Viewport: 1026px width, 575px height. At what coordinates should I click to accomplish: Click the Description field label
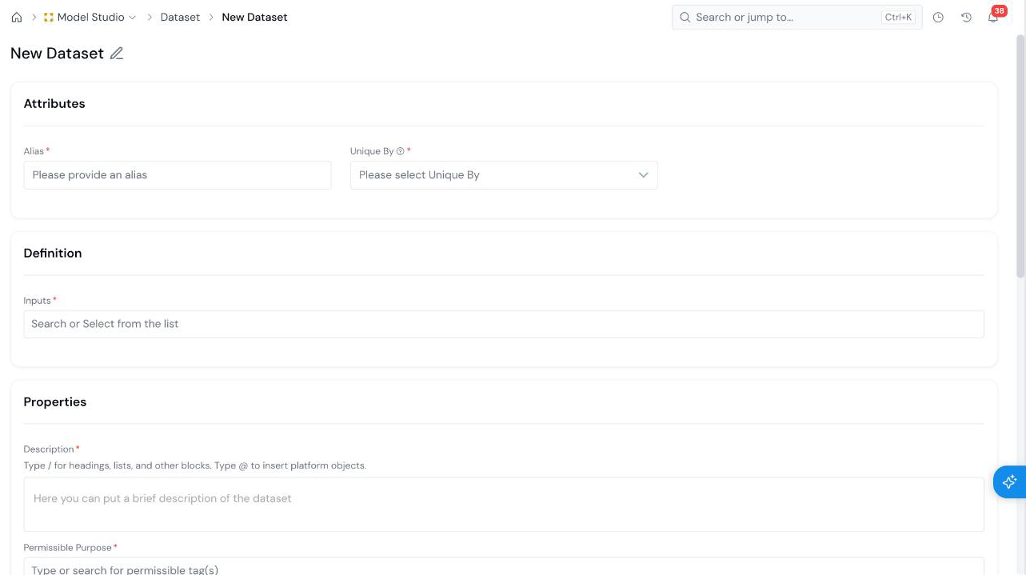49,449
